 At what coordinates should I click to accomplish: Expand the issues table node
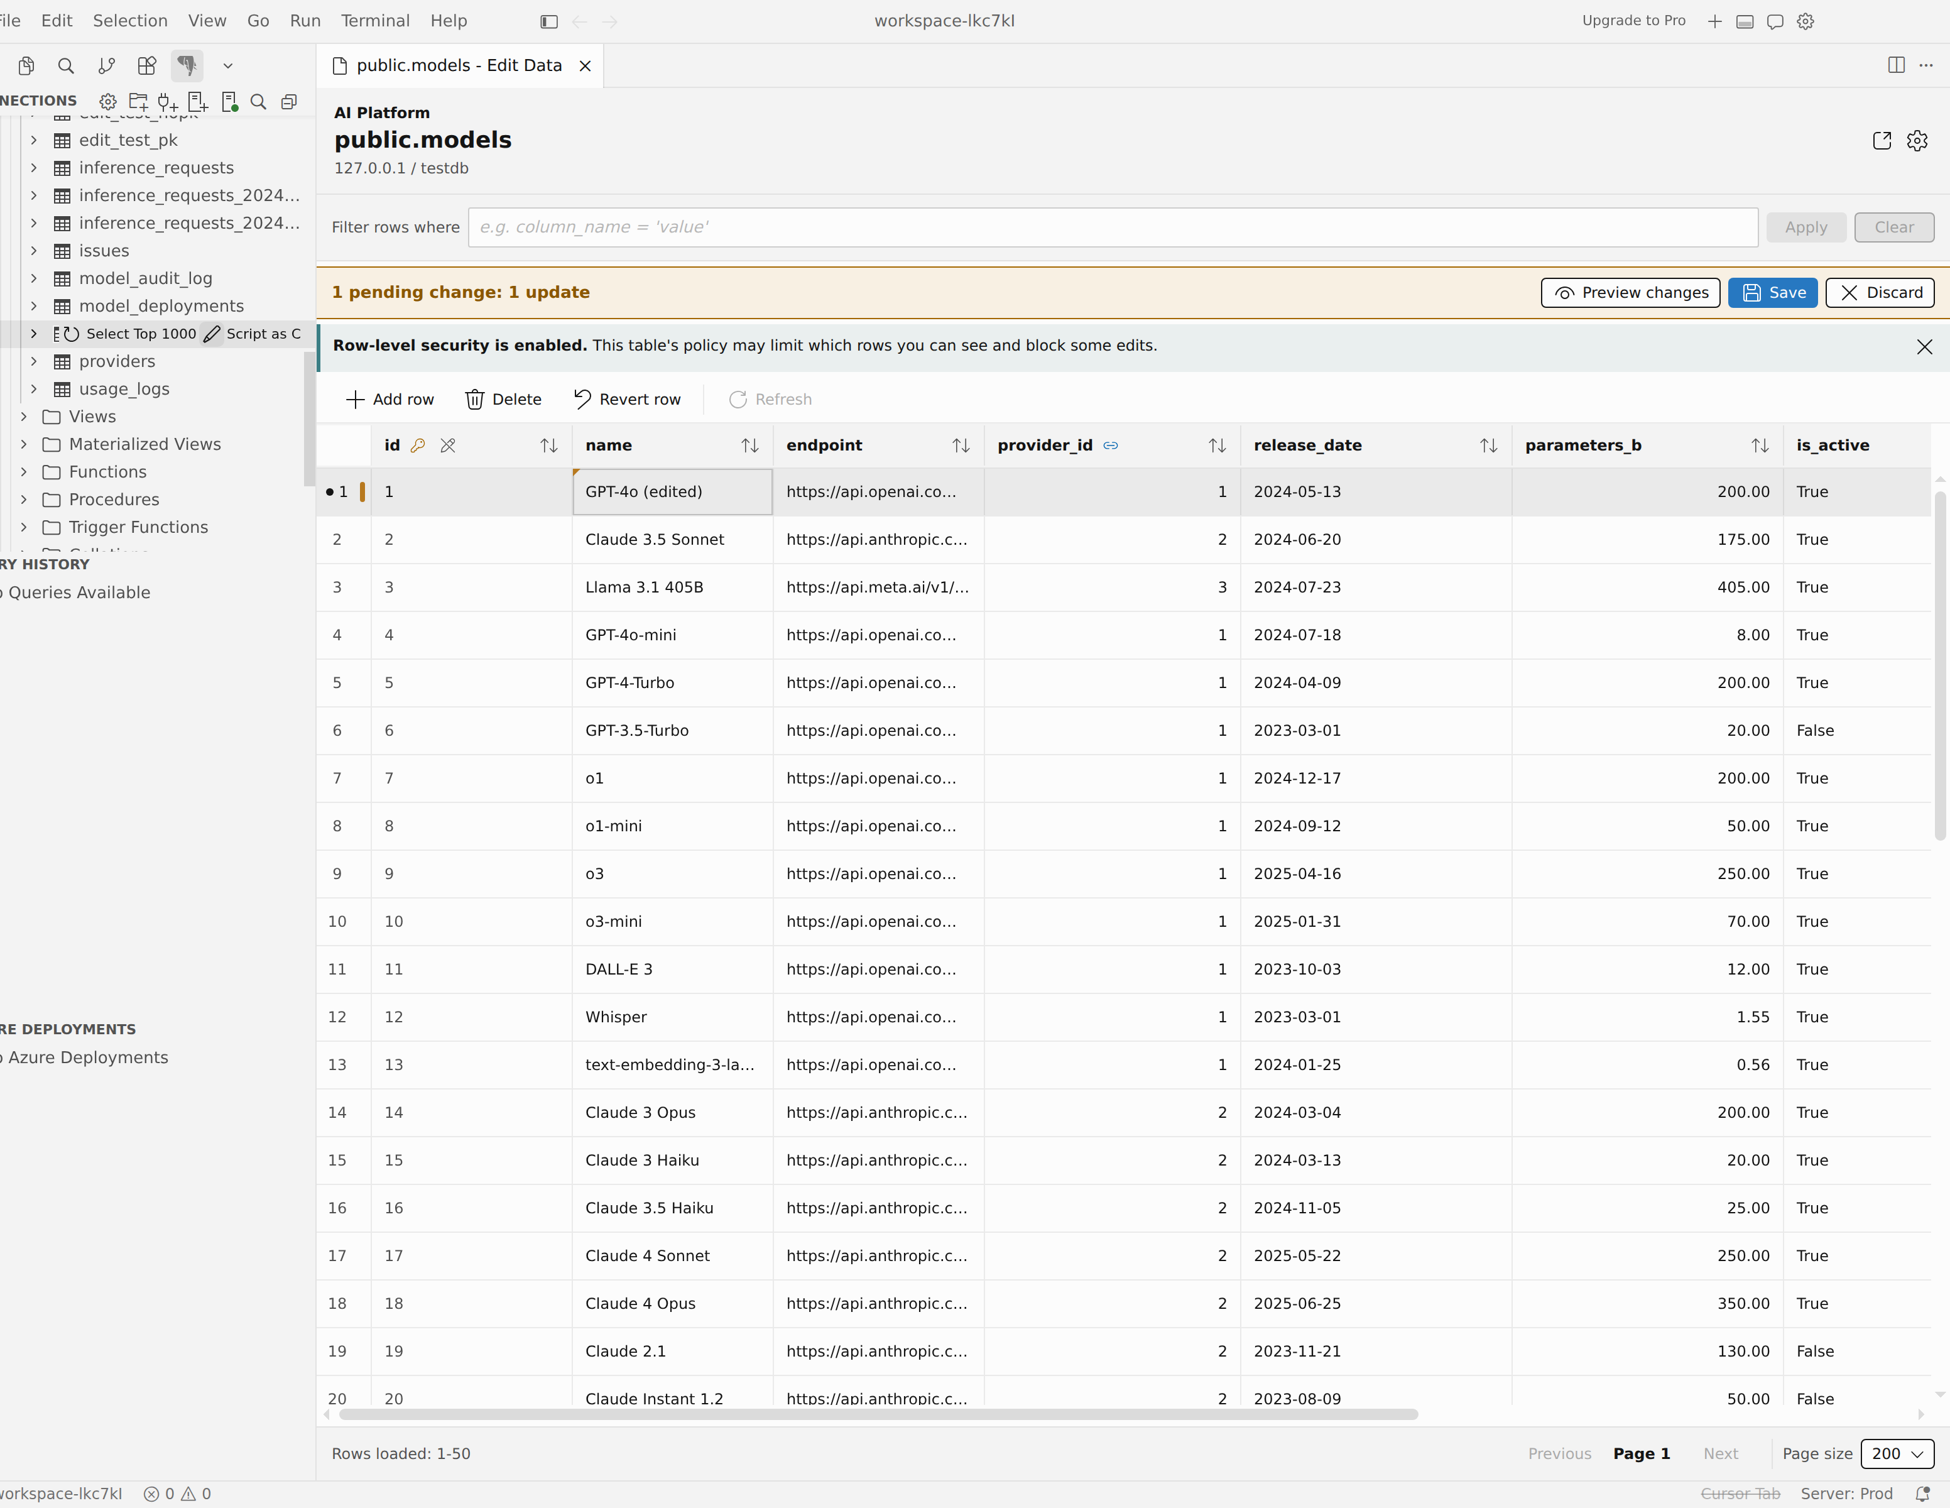click(34, 251)
